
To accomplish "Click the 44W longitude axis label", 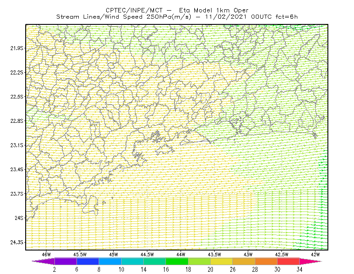I will [x=181, y=254].
